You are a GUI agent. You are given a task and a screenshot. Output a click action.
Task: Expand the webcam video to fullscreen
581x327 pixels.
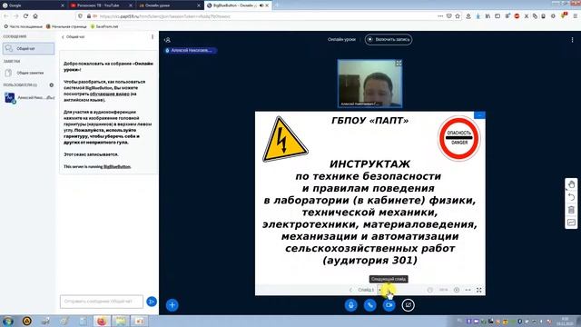[x=399, y=64]
